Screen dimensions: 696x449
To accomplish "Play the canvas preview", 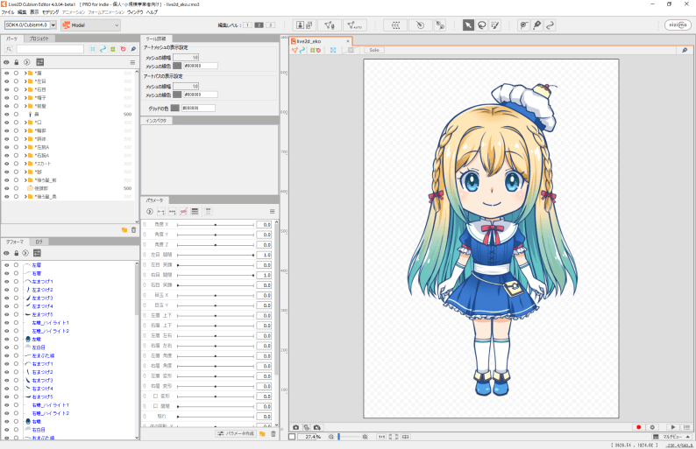I will (x=673, y=427).
